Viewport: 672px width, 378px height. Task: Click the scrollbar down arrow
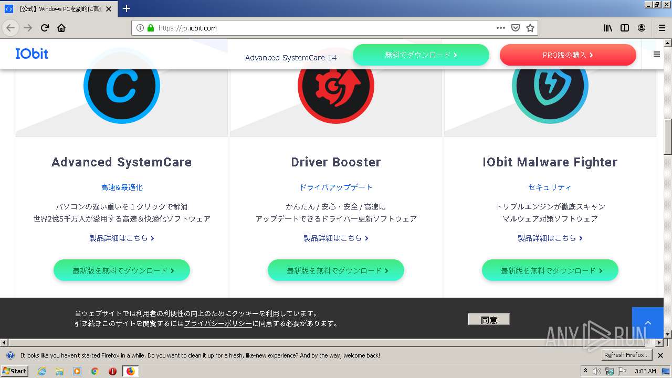click(668, 334)
